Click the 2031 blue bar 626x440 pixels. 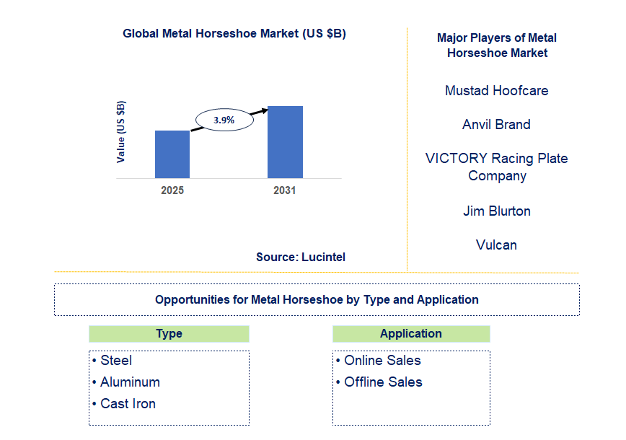[285, 141]
